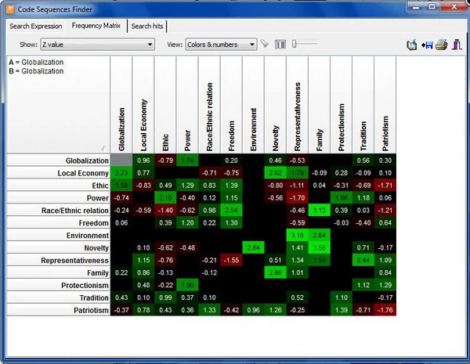Click the 2.86 cell in Family row
The height and width of the screenshot is (364, 470).
275,272
